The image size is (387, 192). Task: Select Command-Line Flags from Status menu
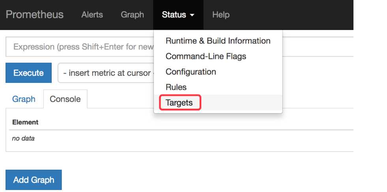[x=206, y=56]
